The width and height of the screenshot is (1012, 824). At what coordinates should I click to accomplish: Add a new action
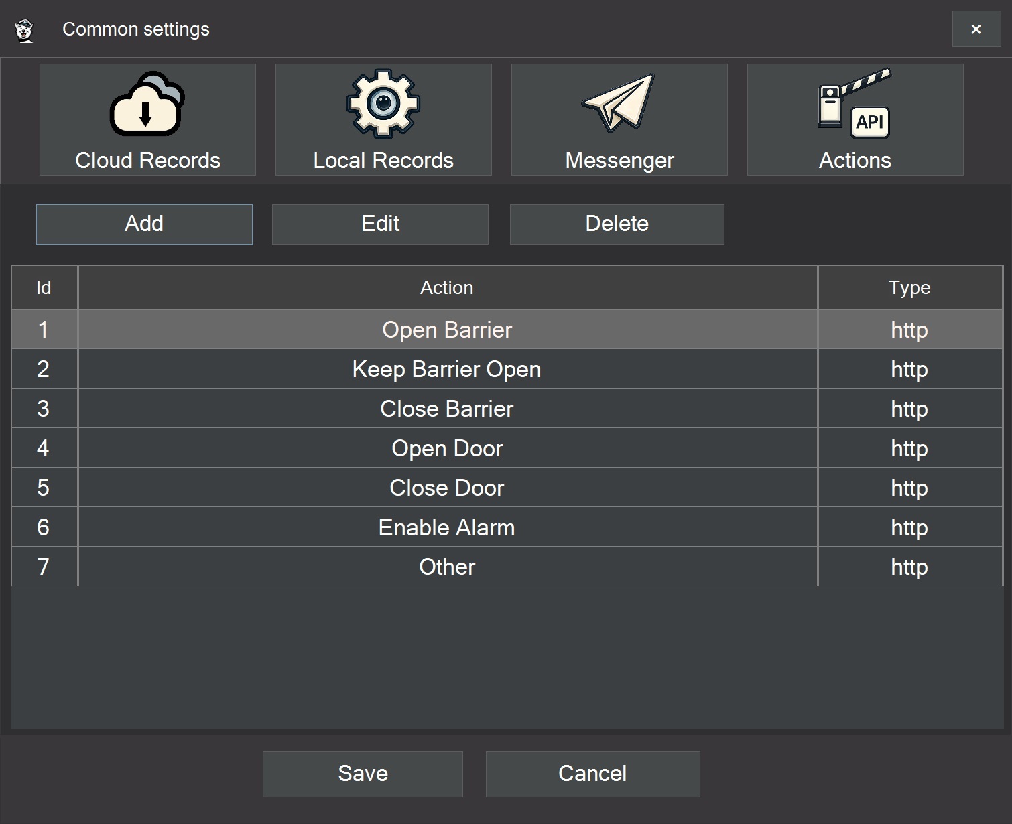point(144,224)
